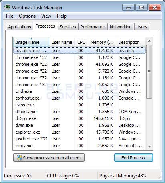Close the Windows Task Manager window
Screen dimensions: 165x183
coord(155,8)
